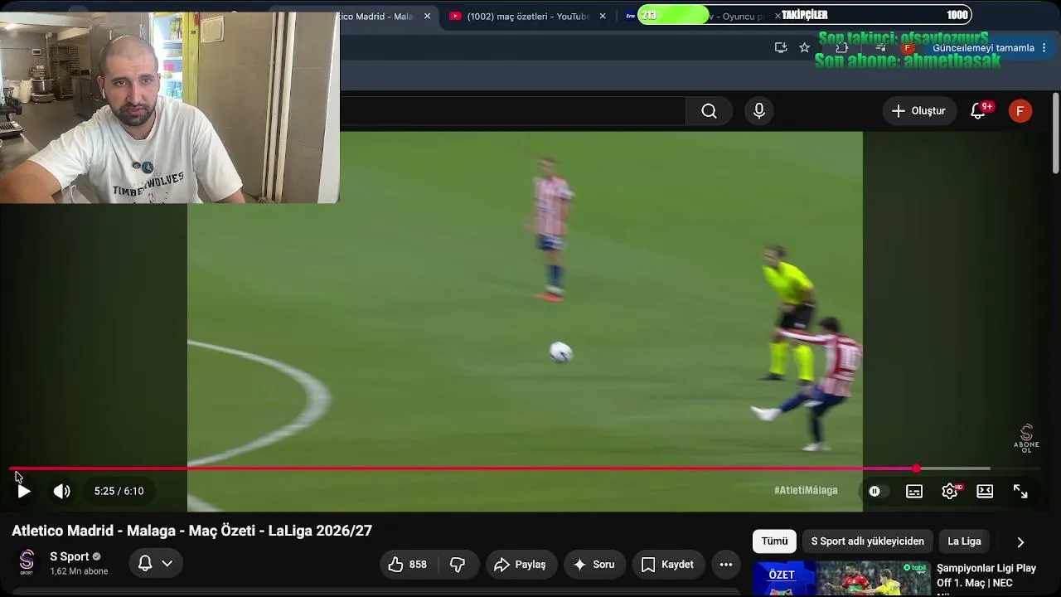
Task: Click the page's vertical scrollbar
Action: [x=1055, y=133]
